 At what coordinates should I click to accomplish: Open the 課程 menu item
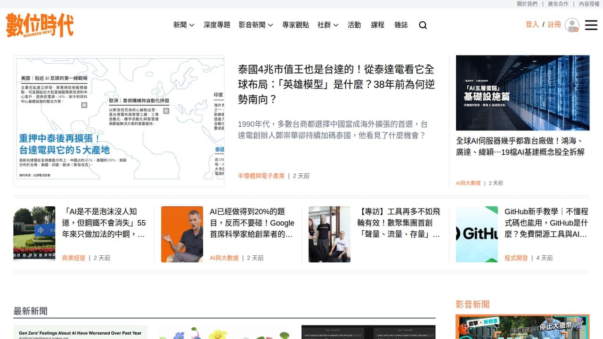coord(378,25)
